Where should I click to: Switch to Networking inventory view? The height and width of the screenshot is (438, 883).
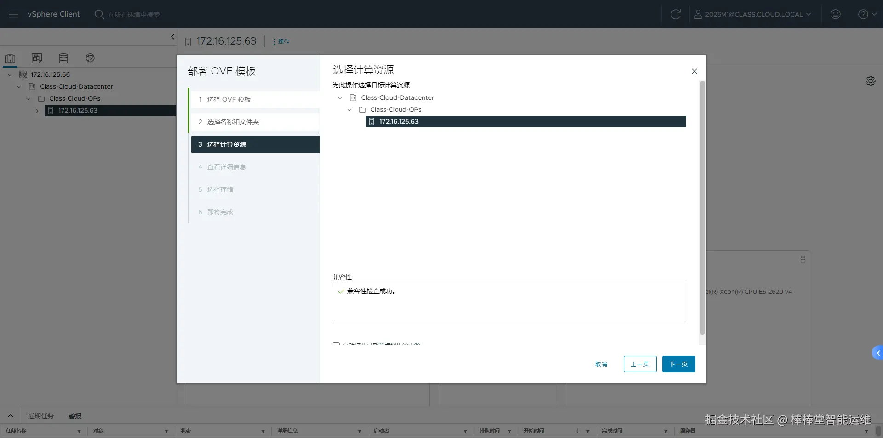coord(90,58)
